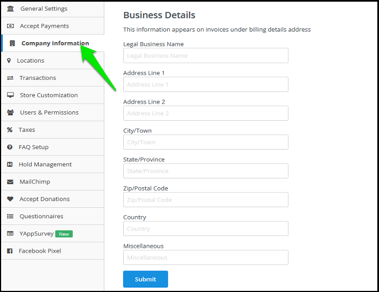Go to YAppSurvey in the sidebar
This screenshot has height=292, width=379.
click(37, 233)
